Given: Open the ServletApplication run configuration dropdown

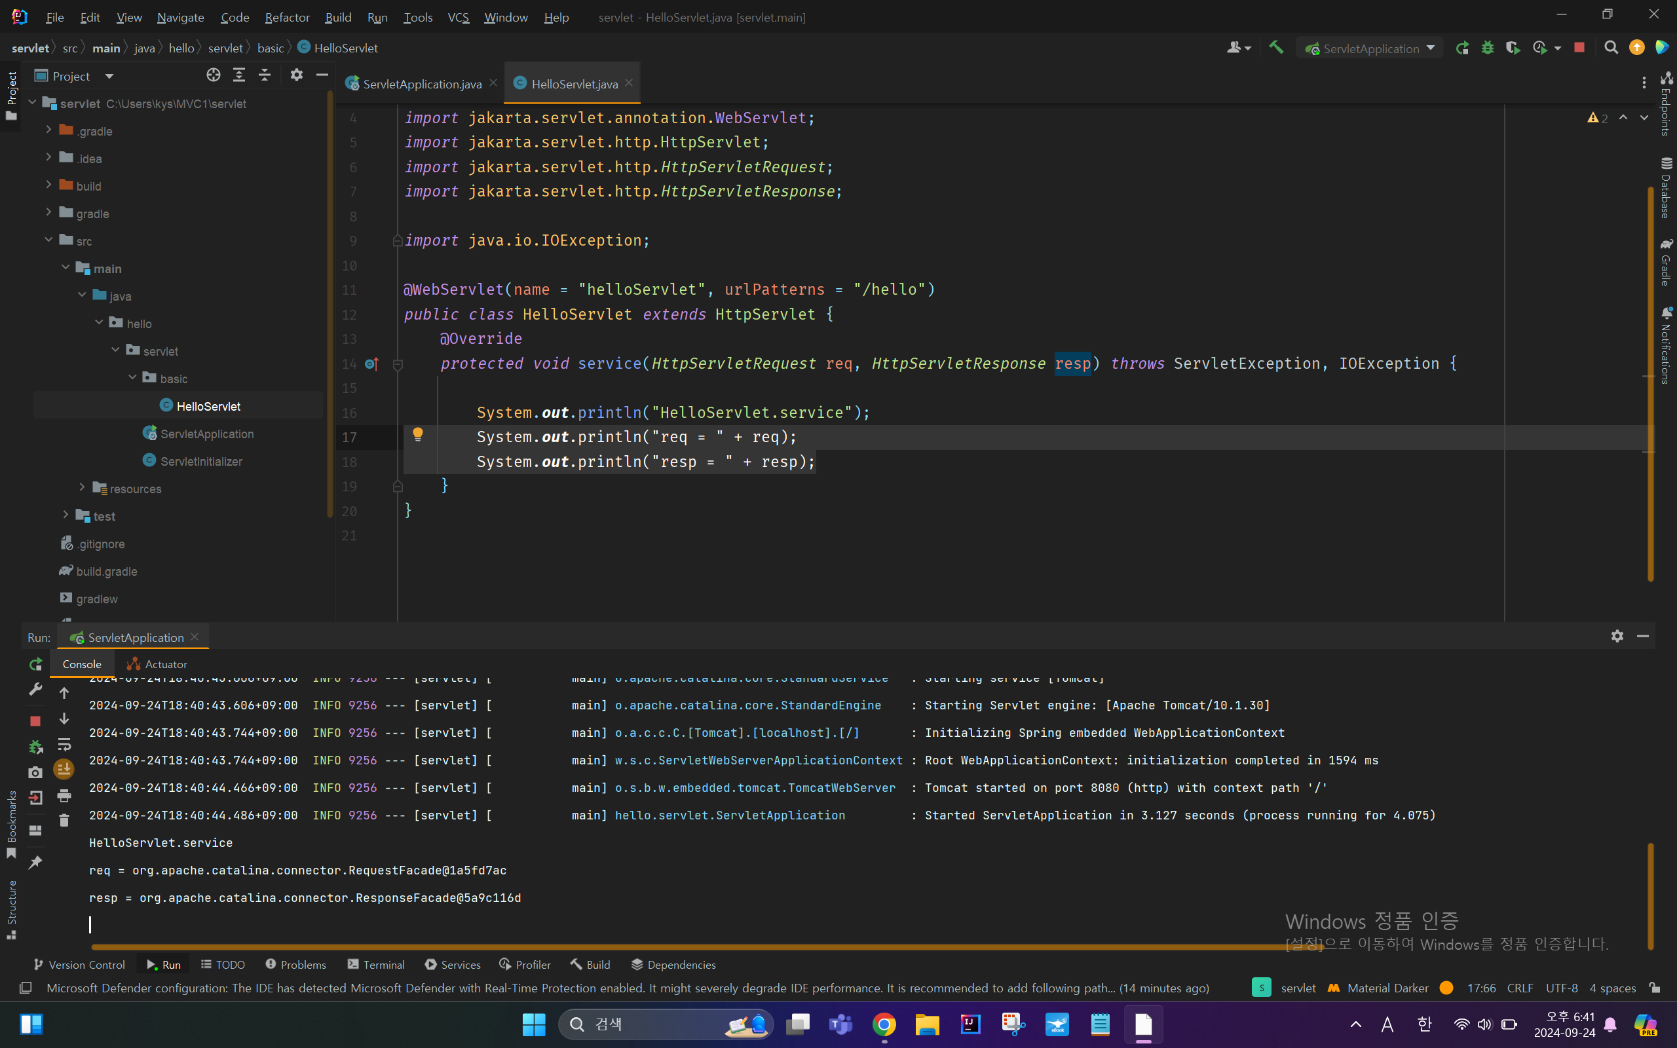Looking at the screenshot, I should [x=1370, y=48].
